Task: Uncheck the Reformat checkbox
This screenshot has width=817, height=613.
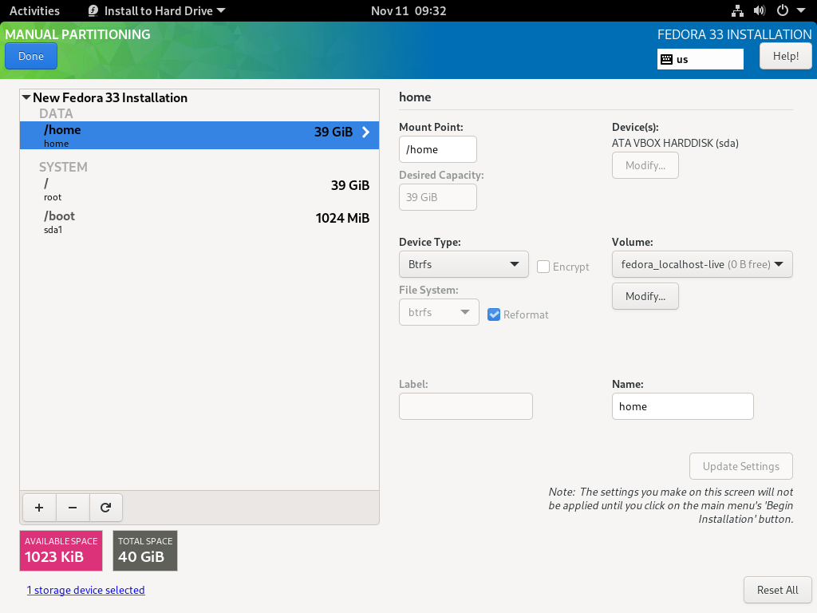Action: tap(494, 314)
